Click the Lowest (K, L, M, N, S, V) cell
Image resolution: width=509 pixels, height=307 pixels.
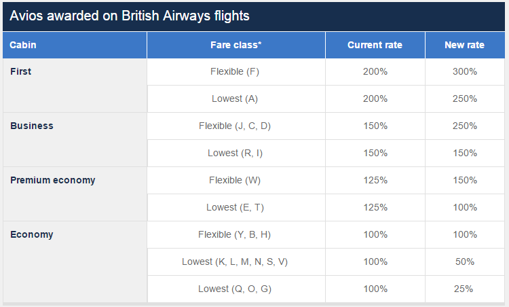[235, 261]
